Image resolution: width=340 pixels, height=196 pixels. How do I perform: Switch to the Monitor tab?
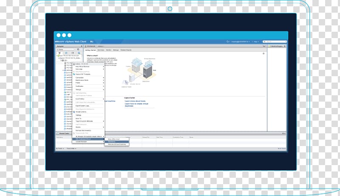click(109, 50)
